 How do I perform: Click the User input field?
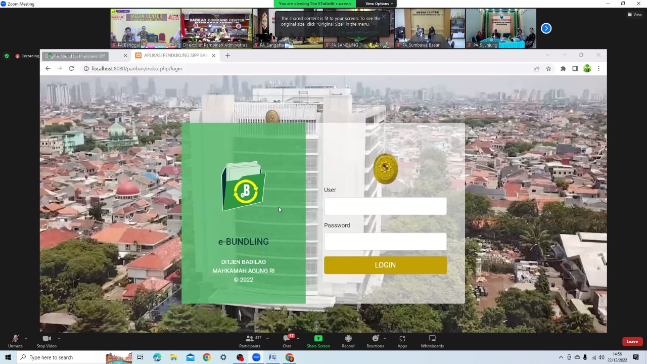385,206
